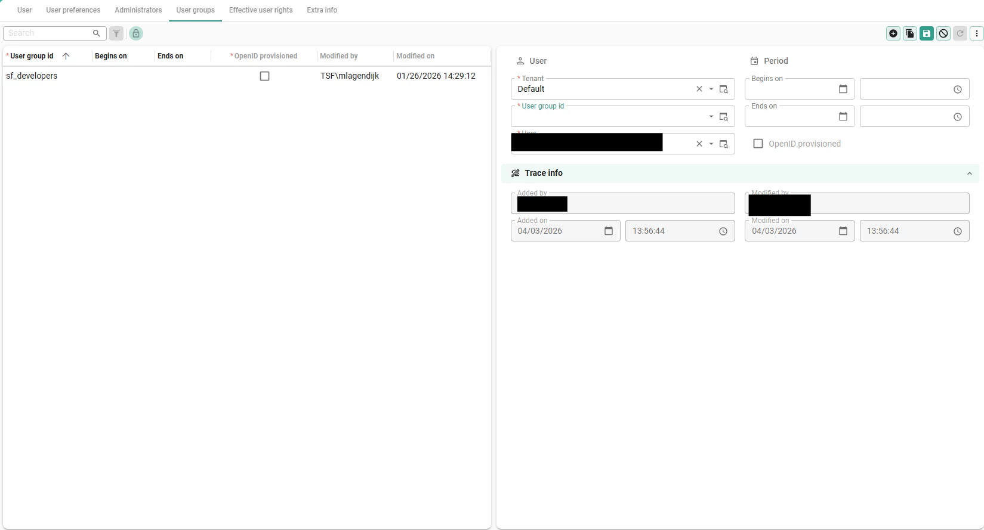Click the 01/26/2026 14:29:12 cell
This screenshot has height=530, width=984.
tap(436, 76)
